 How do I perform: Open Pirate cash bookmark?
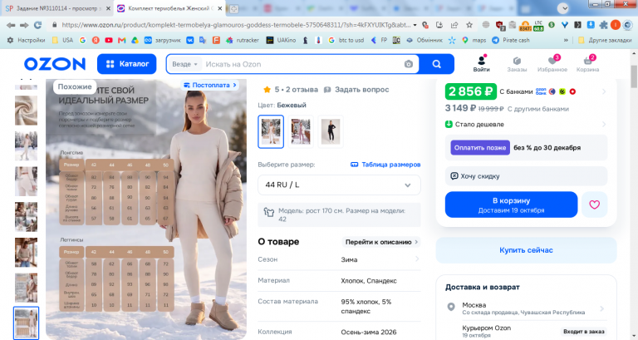point(511,40)
